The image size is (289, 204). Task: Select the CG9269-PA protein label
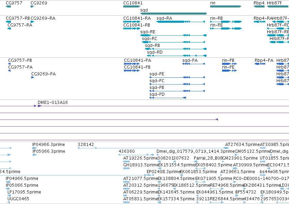point(43,74)
